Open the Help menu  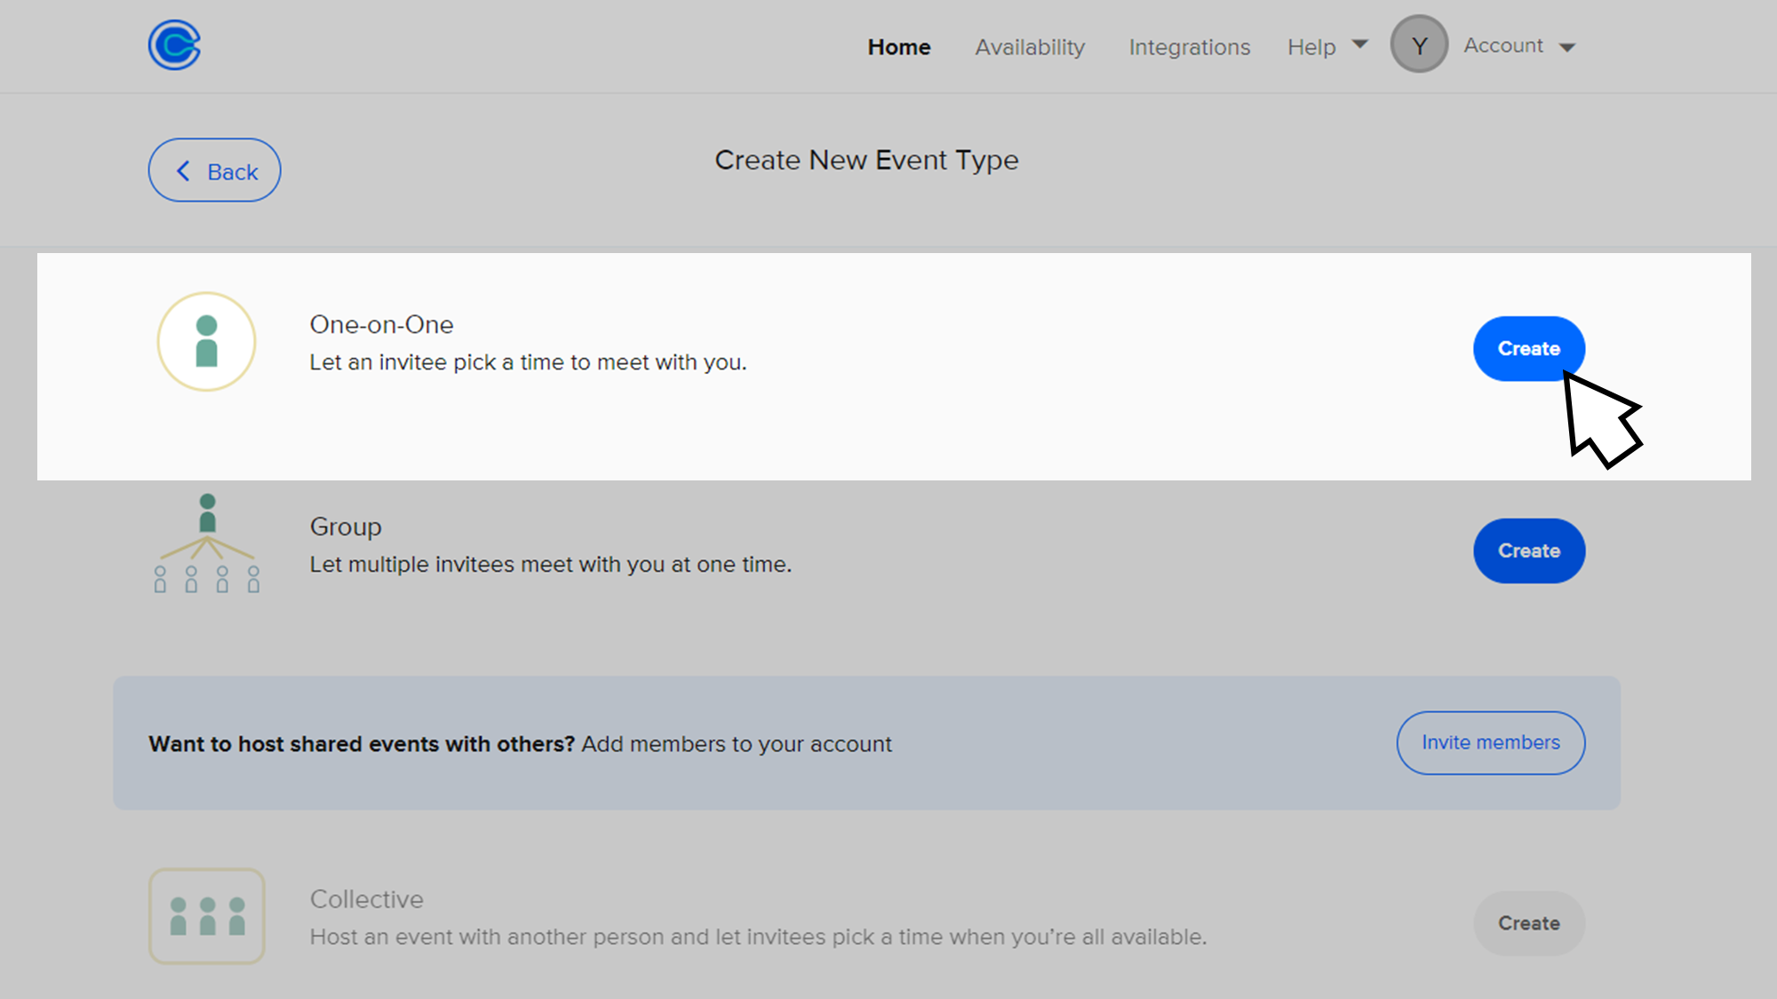[x=1311, y=47]
